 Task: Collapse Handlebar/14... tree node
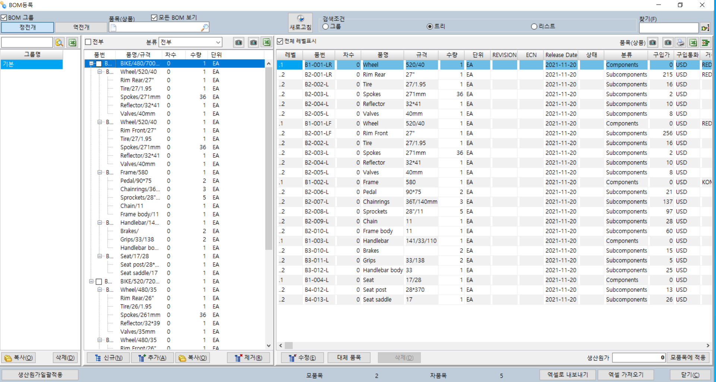(x=100, y=223)
